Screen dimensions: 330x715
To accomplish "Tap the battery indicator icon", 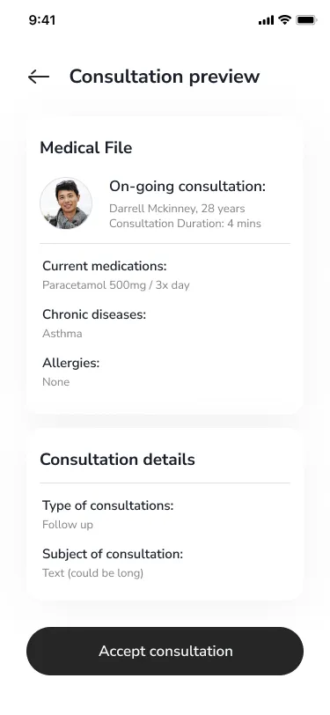I will [306, 20].
